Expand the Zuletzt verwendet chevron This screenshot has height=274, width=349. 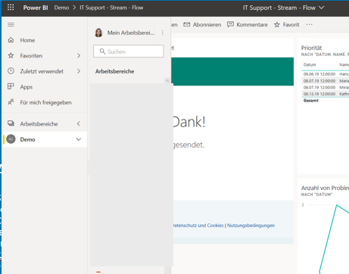pos(79,71)
